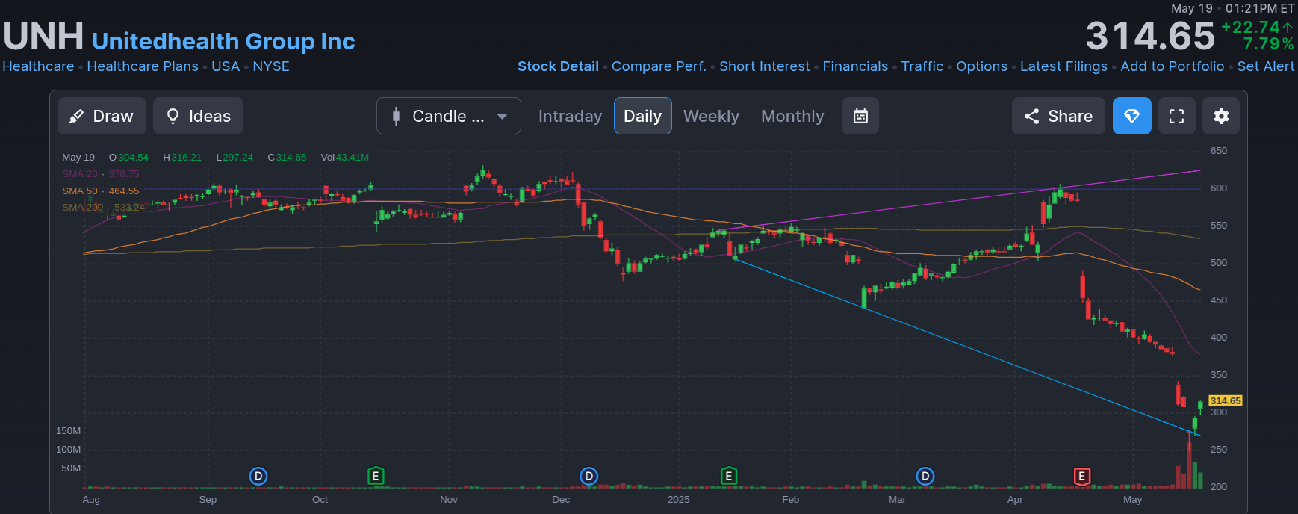Image resolution: width=1298 pixels, height=514 pixels.
Task: Select the Stock Detail link
Action: (558, 66)
